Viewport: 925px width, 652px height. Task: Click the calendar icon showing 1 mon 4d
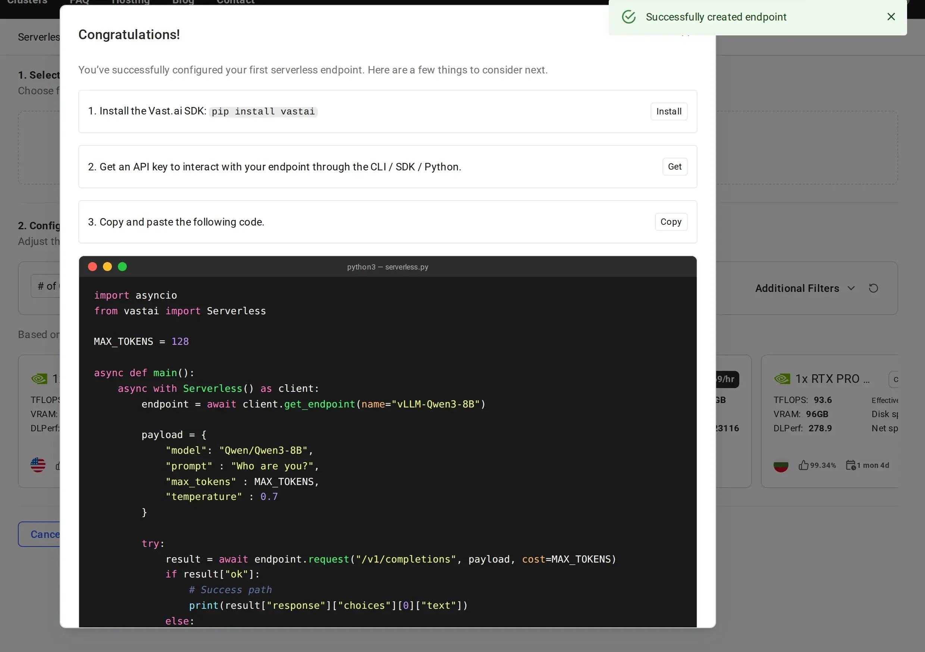pos(850,465)
